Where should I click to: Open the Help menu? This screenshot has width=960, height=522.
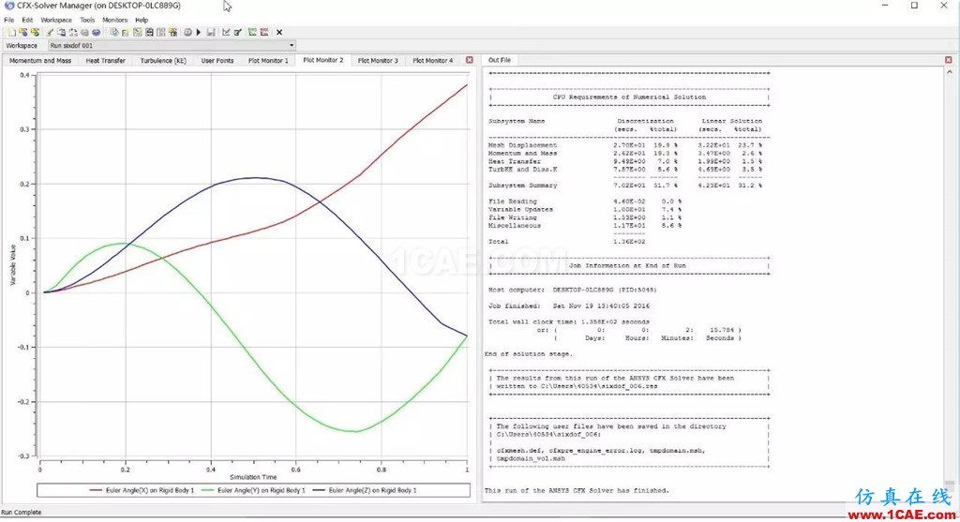tap(142, 20)
